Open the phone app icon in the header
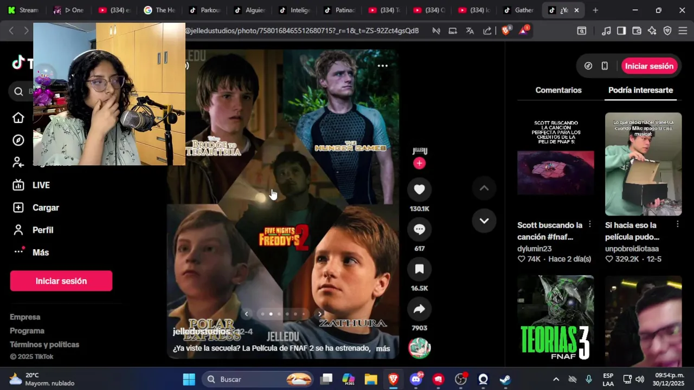 click(x=605, y=66)
